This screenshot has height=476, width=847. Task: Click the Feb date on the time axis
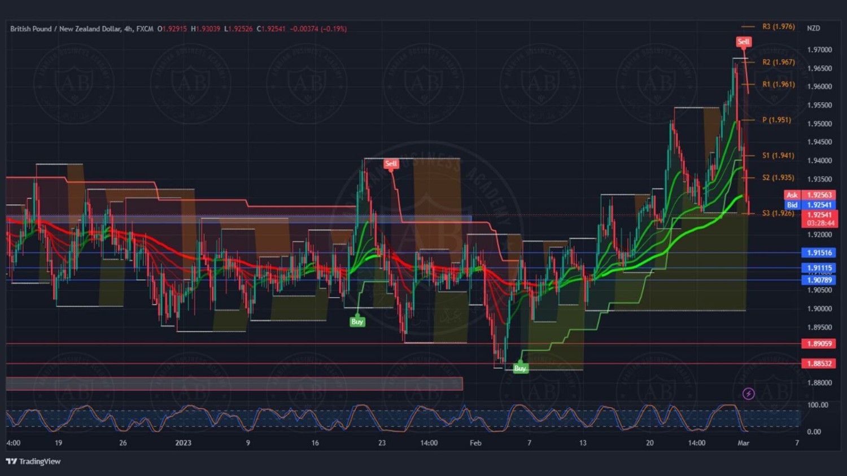pos(475,443)
